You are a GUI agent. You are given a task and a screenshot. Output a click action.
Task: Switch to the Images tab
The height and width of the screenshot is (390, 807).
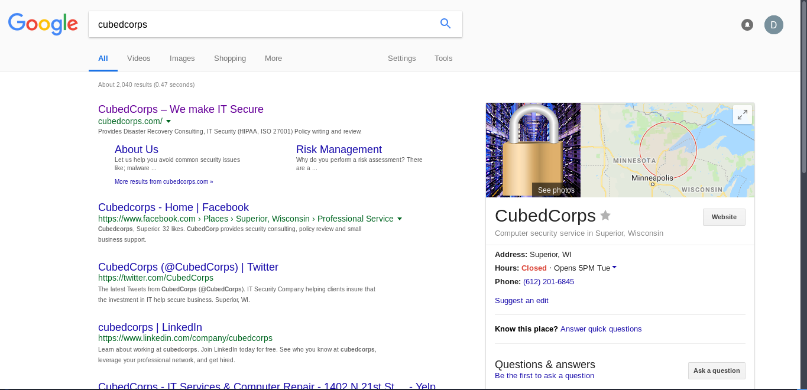pyautogui.click(x=182, y=58)
